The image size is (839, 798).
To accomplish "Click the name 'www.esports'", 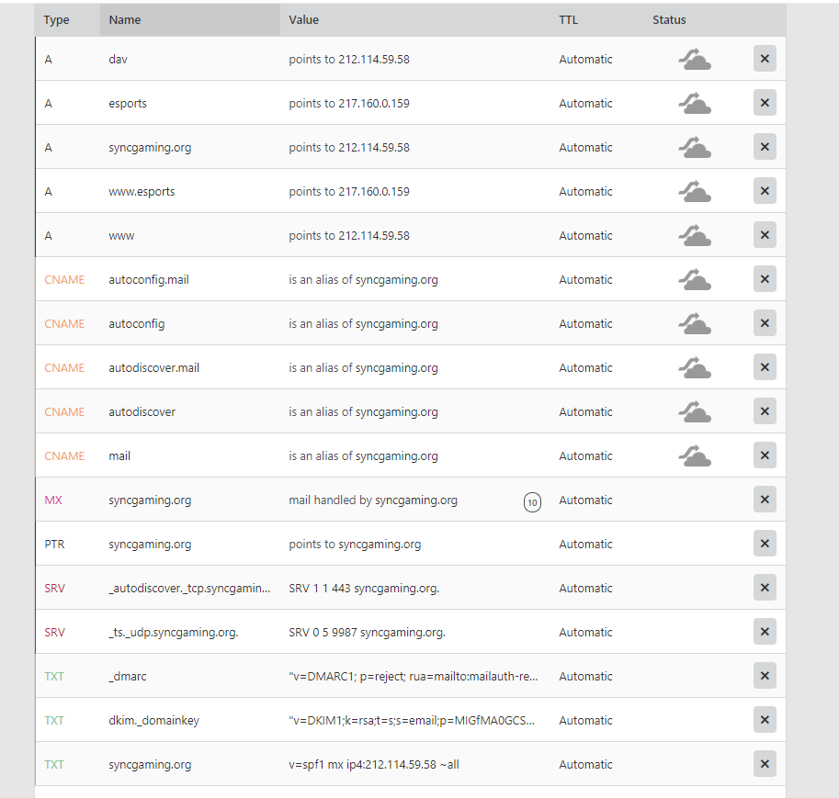I will [x=142, y=192].
